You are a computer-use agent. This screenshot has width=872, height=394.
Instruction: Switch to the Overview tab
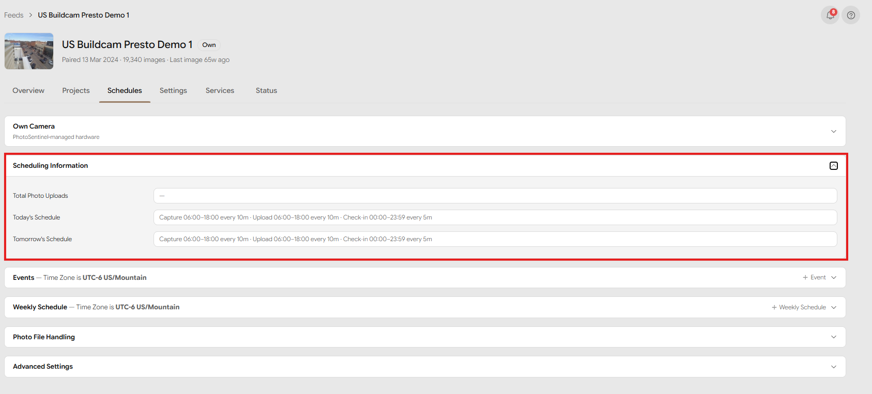[x=28, y=90]
